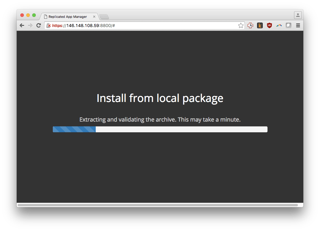Open the rainbow arc extension icon
320x231 pixels.
click(279, 26)
